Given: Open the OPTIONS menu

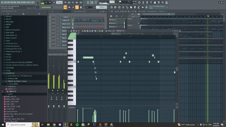Looking at the screenshot, I should coord(24,2).
